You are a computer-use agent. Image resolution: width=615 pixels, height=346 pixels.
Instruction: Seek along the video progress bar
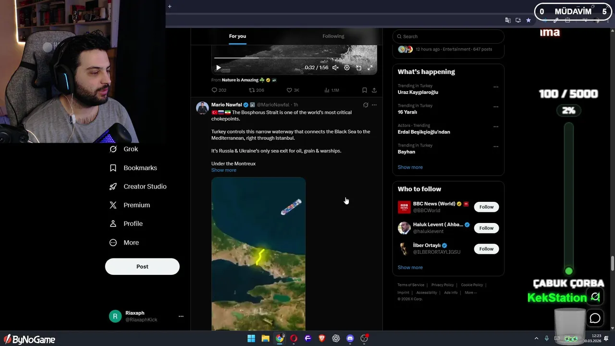(x=294, y=58)
